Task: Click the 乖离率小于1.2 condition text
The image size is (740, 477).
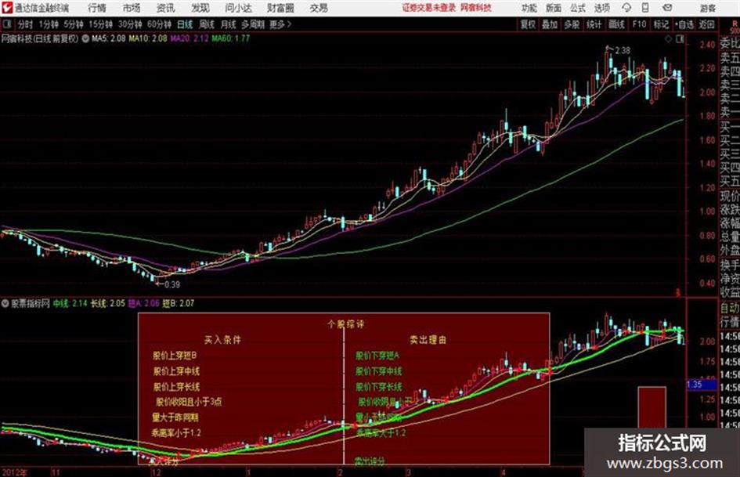Action: click(x=175, y=432)
